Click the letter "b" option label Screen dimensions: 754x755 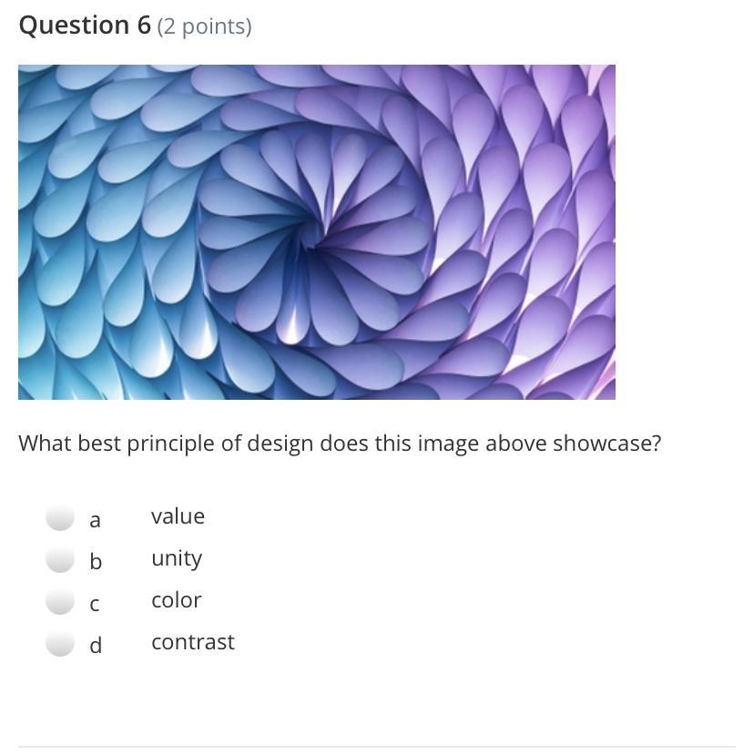[x=96, y=561]
